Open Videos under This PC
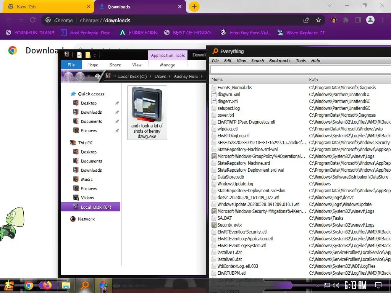 [87, 198]
